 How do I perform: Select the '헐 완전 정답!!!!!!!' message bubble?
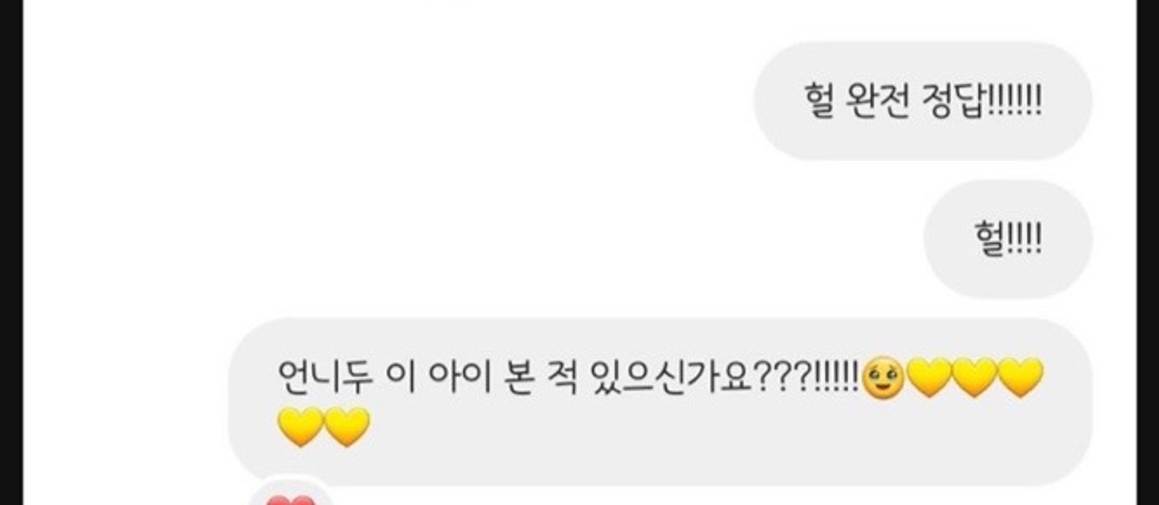pos(922,101)
